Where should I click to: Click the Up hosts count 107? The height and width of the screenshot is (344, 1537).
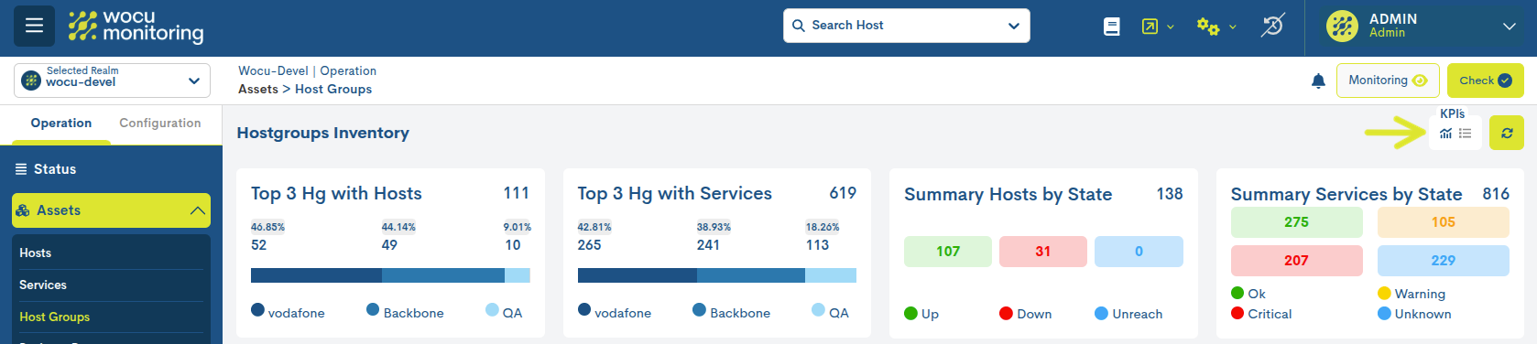coord(948,252)
